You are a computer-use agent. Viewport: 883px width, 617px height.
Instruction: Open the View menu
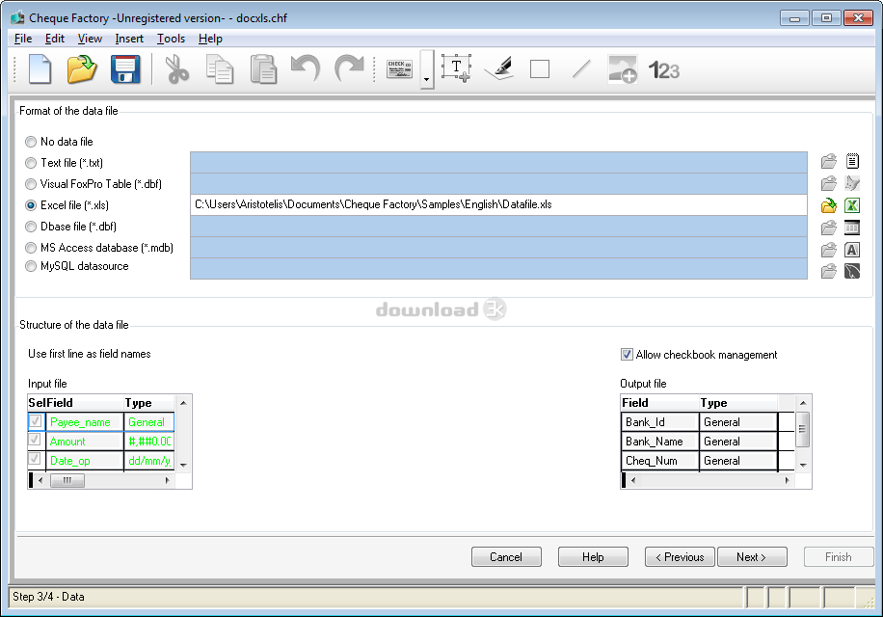tap(90, 39)
